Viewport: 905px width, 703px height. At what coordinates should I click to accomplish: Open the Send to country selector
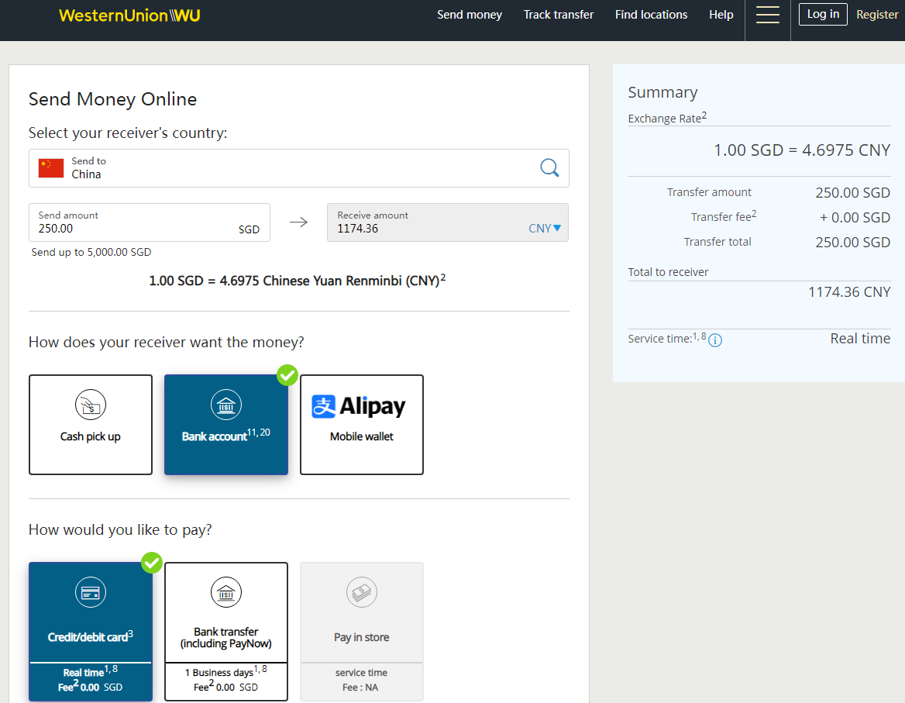point(298,168)
